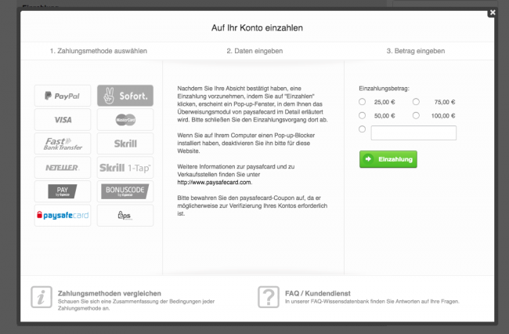Choose NETELLER as payment method
This screenshot has width=509, height=334.
point(63,168)
